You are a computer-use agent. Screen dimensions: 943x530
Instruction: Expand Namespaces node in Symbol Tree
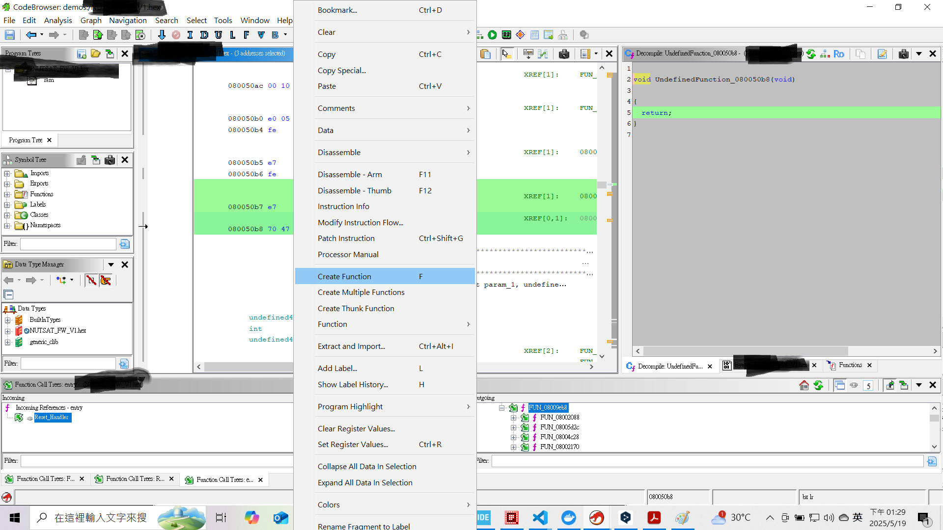7,226
